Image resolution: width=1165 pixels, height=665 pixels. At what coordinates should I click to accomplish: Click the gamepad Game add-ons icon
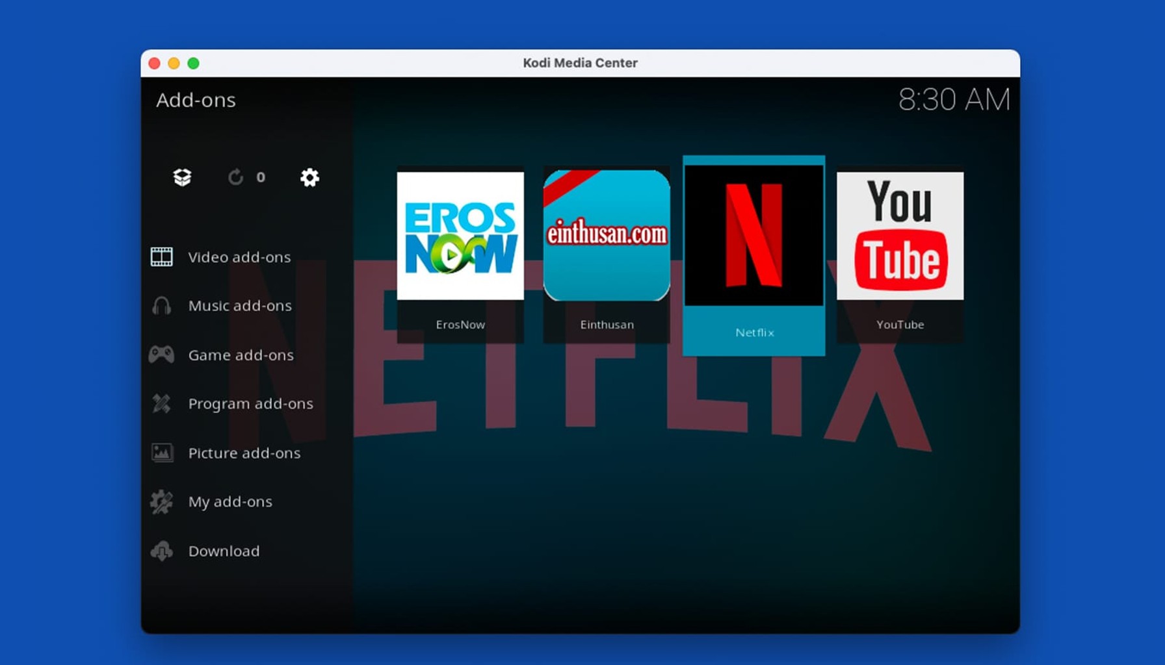point(161,355)
